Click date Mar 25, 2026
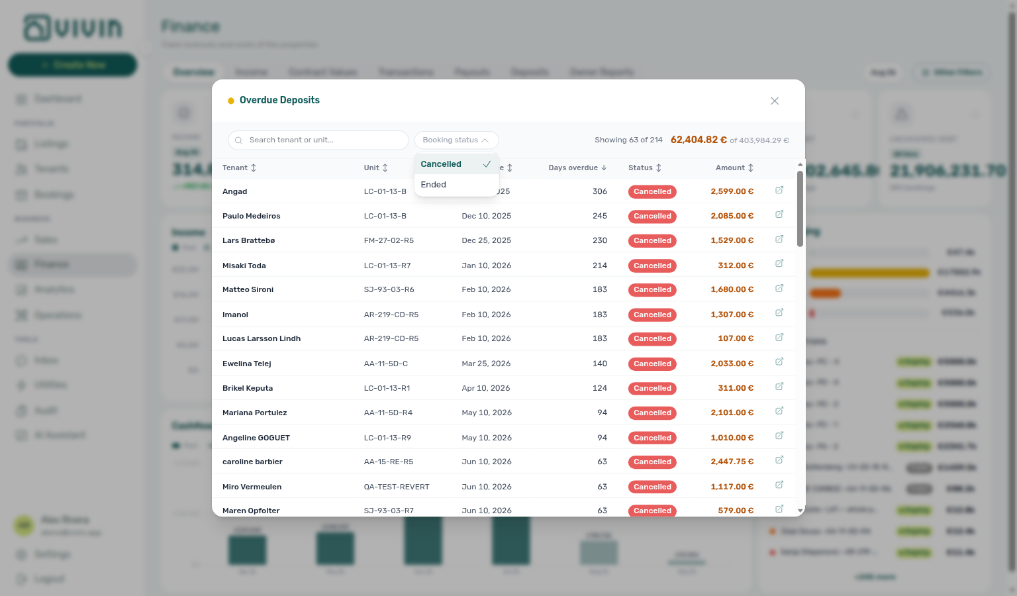 click(x=486, y=364)
